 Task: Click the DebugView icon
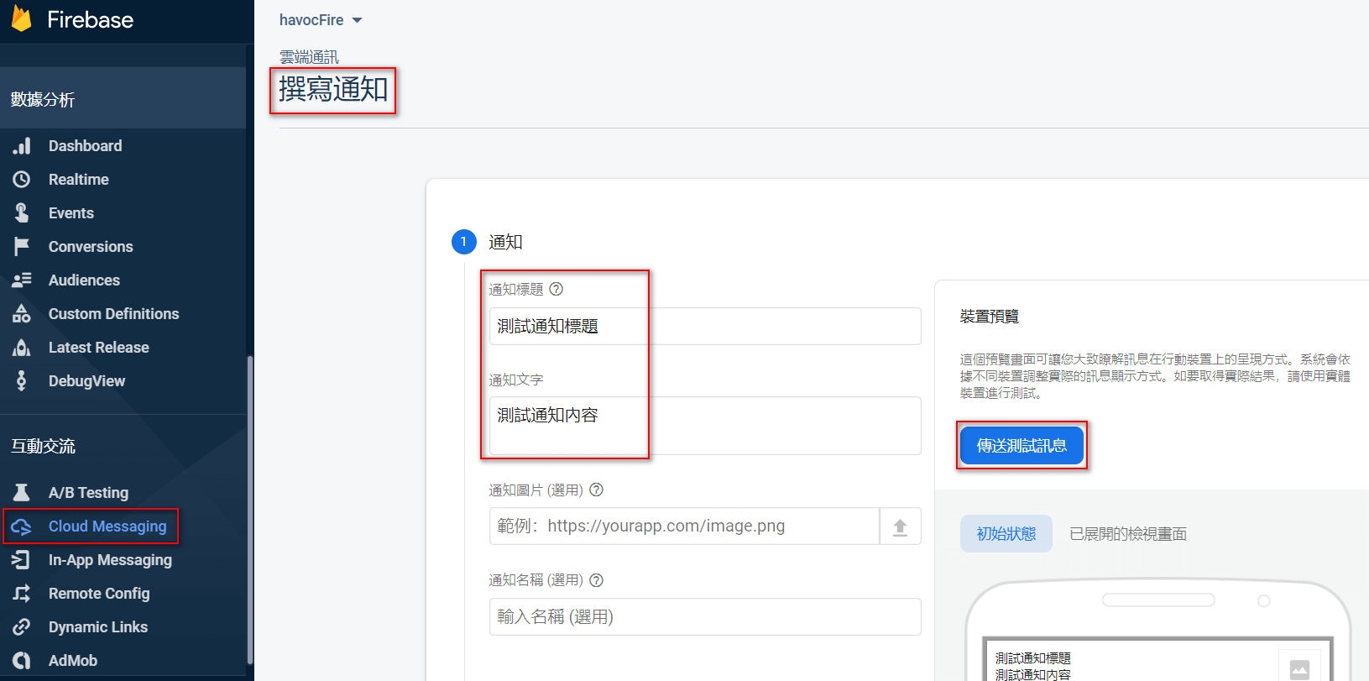(x=22, y=381)
